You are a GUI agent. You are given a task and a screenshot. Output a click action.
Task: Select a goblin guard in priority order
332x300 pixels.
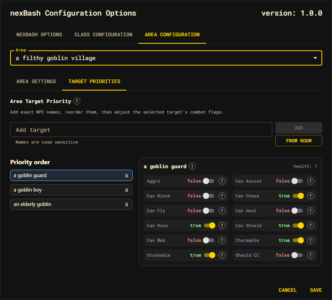pos(71,176)
